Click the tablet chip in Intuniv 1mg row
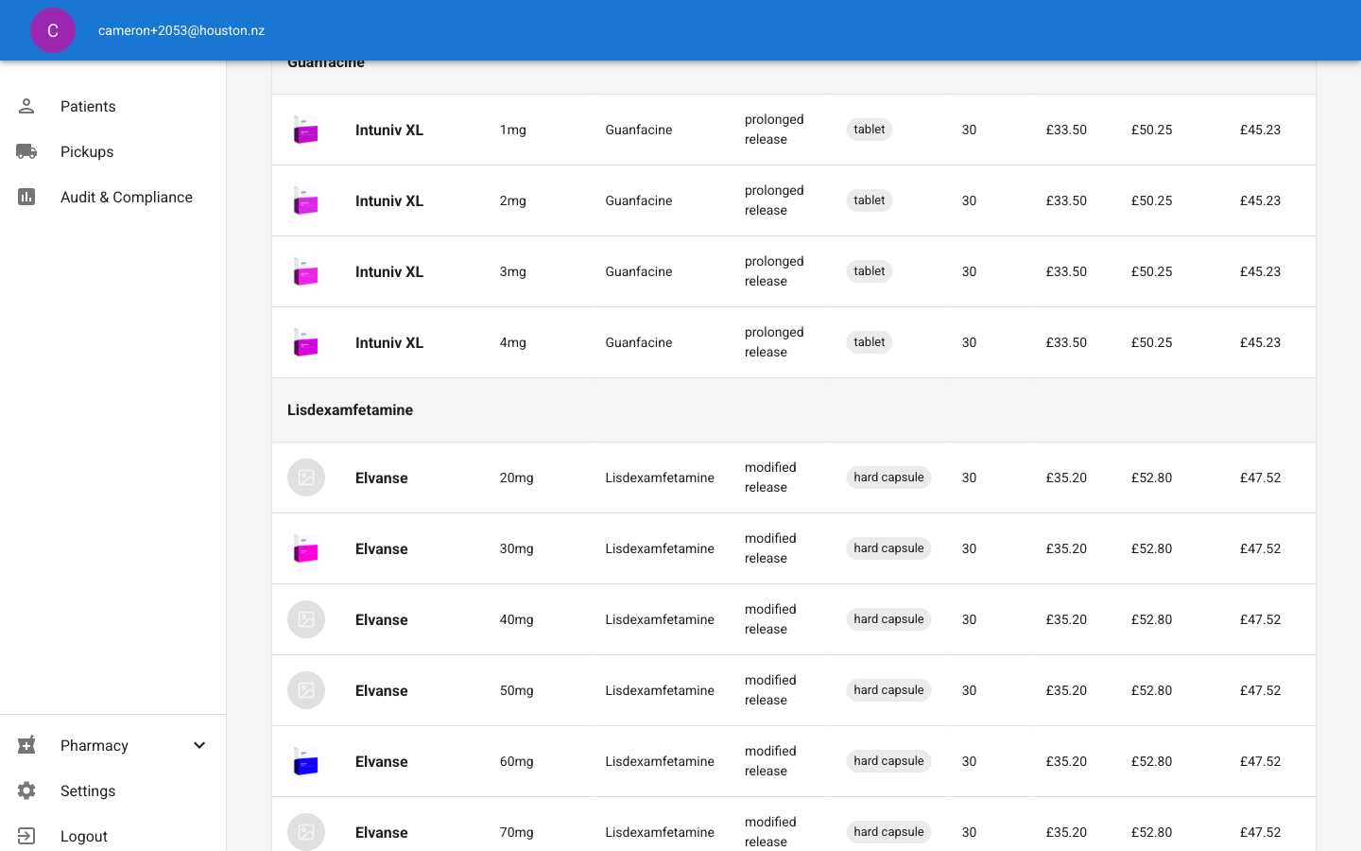 pos(870,130)
